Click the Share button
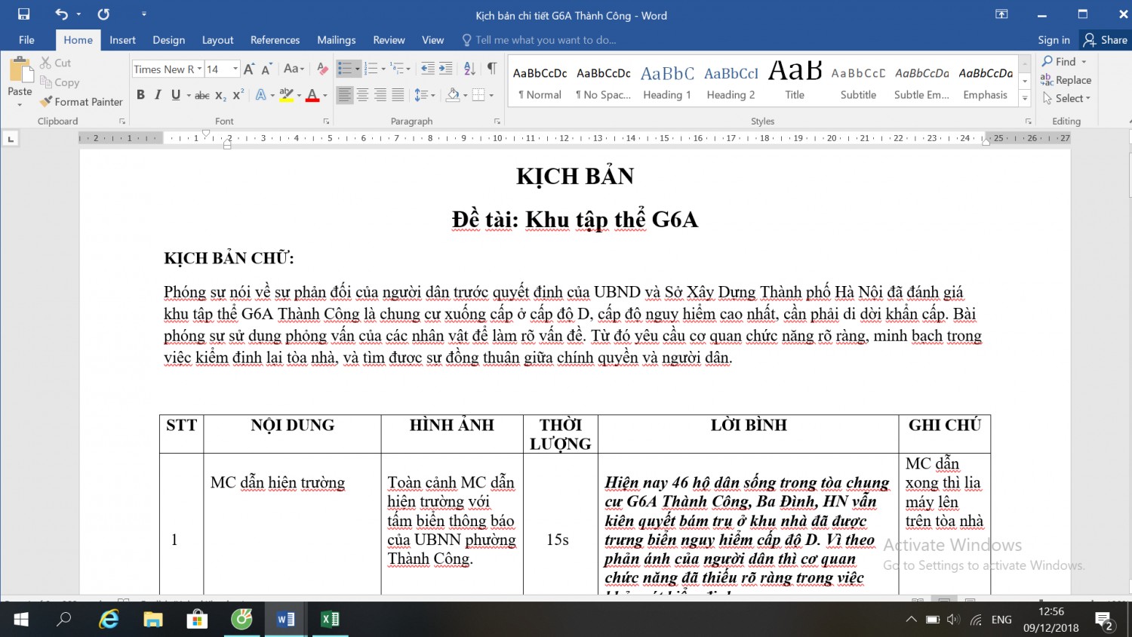The image size is (1132, 637). 1106,40
